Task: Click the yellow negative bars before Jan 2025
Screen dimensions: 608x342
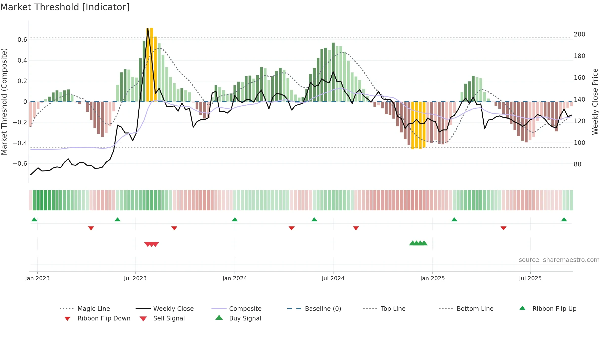Action: click(x=418, y=125)
